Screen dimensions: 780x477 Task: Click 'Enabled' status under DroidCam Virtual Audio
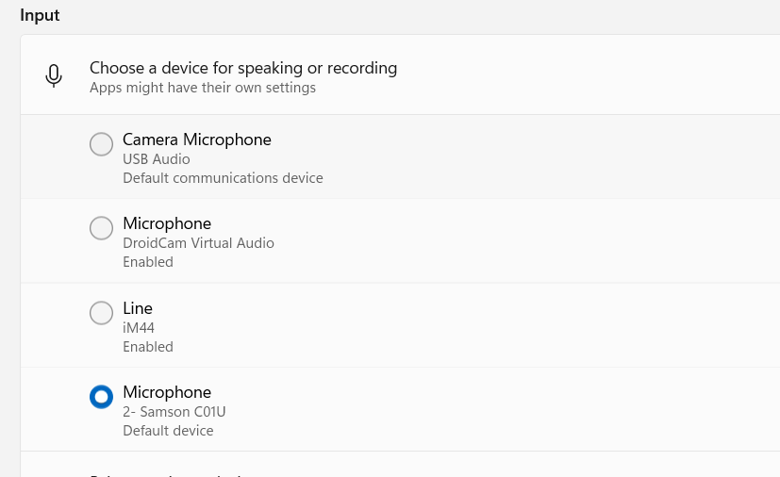(148, 262)
